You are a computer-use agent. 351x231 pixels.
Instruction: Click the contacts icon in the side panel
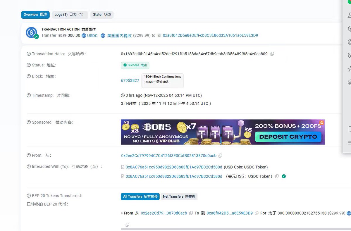(349, 16)
